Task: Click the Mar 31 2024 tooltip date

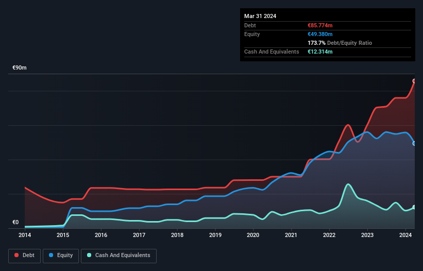Action: coord(260,16)
